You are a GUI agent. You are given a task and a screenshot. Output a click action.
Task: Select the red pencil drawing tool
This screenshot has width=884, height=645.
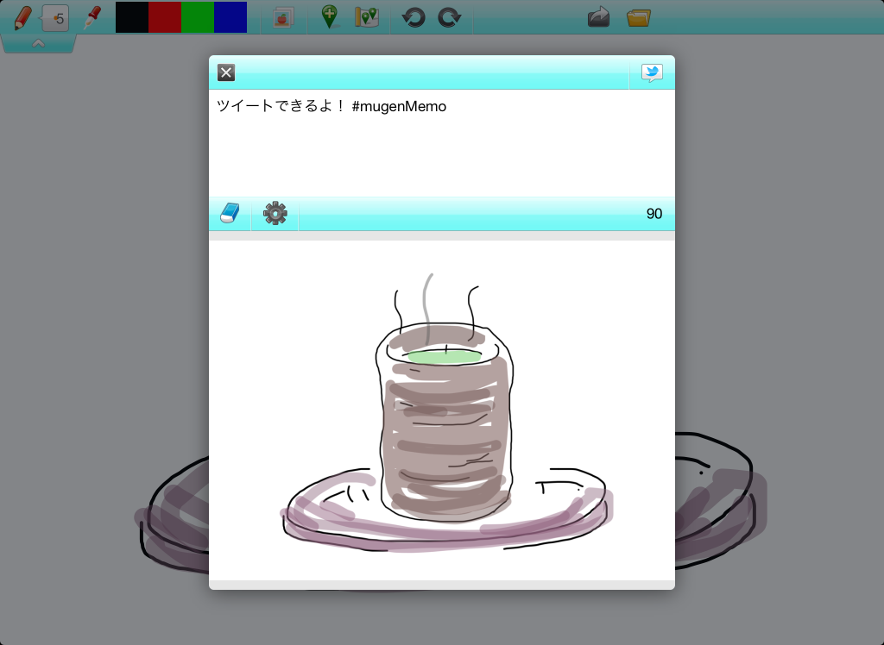click(22, 16)
